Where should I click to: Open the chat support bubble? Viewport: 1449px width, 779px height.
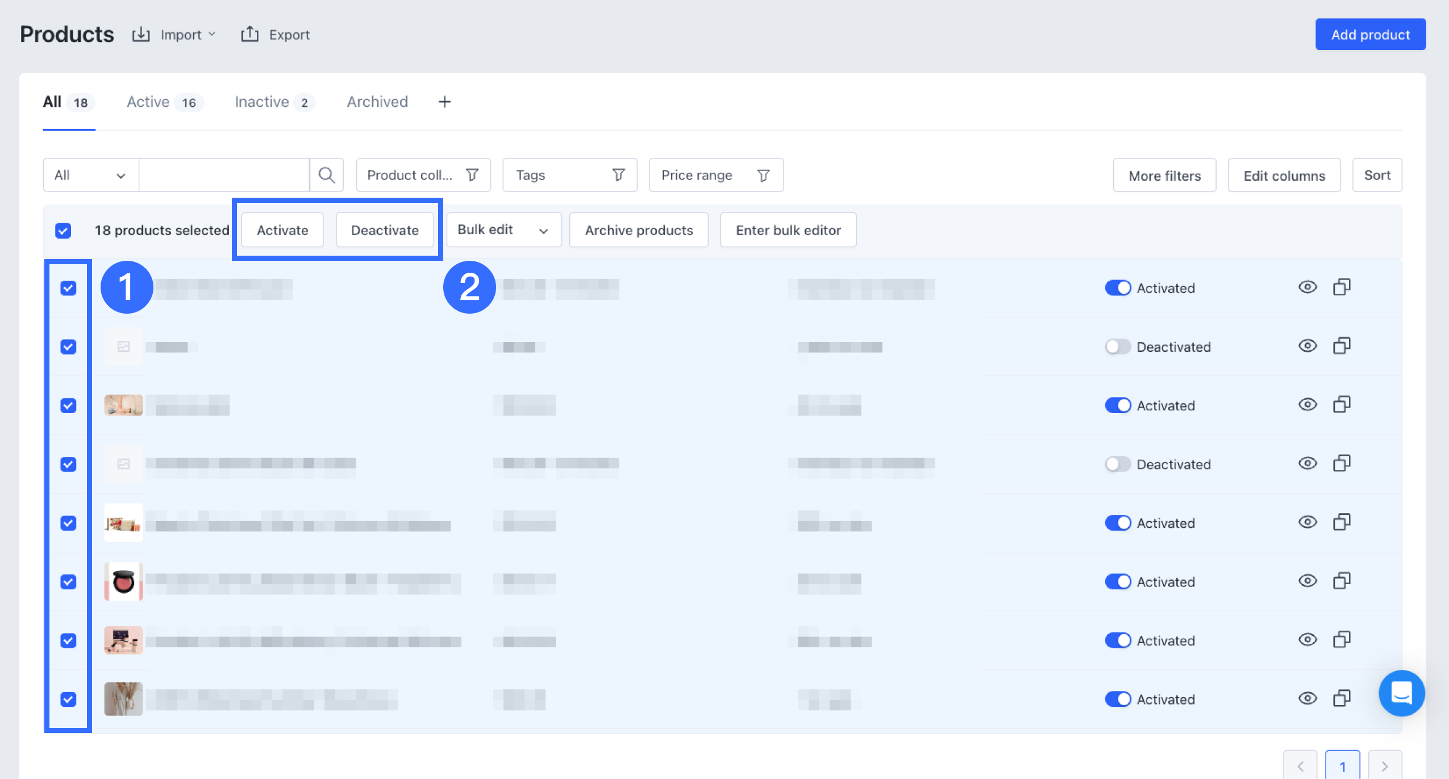[x=1401, y=693]
